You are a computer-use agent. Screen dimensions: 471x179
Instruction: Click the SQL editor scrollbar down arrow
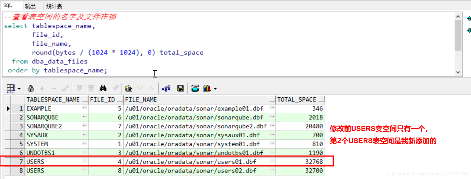(458, 72)
